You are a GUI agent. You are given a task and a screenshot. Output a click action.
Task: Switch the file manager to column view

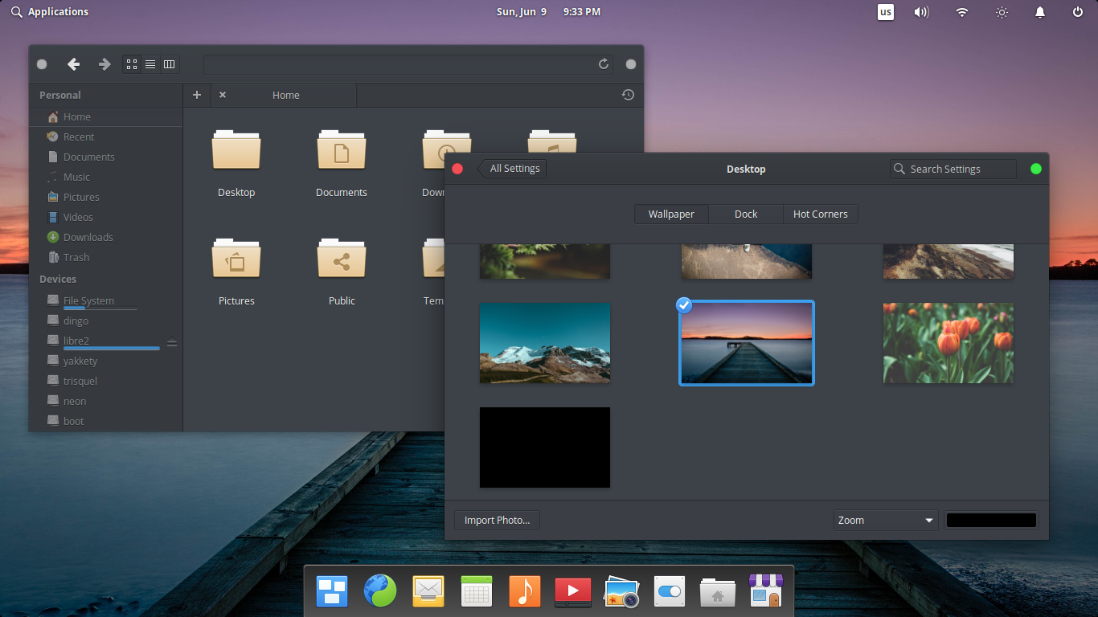click(169, 64)
